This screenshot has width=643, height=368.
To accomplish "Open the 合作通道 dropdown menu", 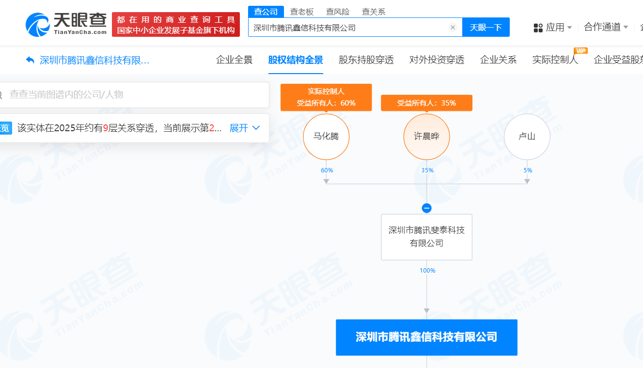I will point(606,27).
